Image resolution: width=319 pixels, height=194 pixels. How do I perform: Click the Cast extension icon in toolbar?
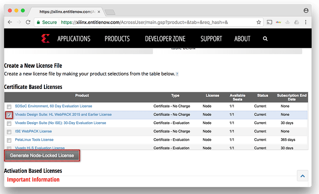point(270,22)
